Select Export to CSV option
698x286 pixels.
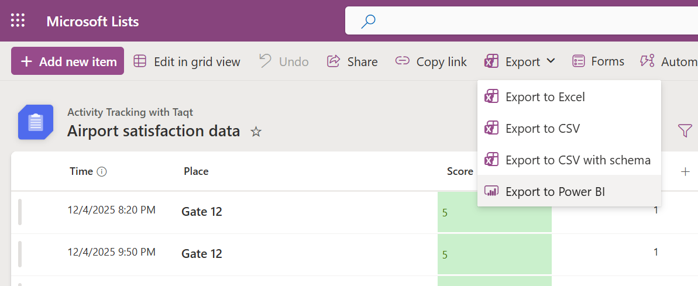point(569,128)
